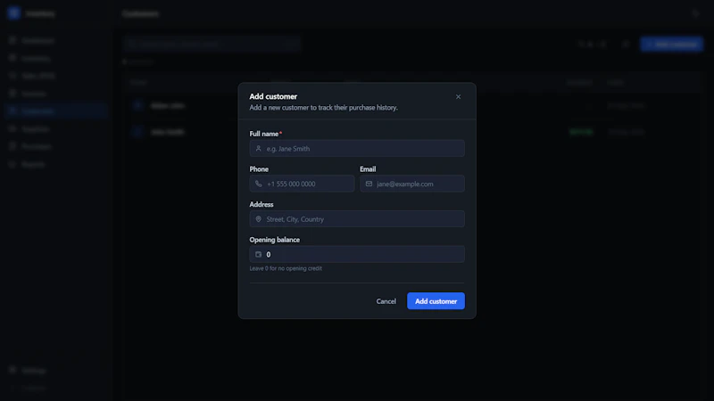Click the Full name input field
714x401 pixels.
(357, 149)
